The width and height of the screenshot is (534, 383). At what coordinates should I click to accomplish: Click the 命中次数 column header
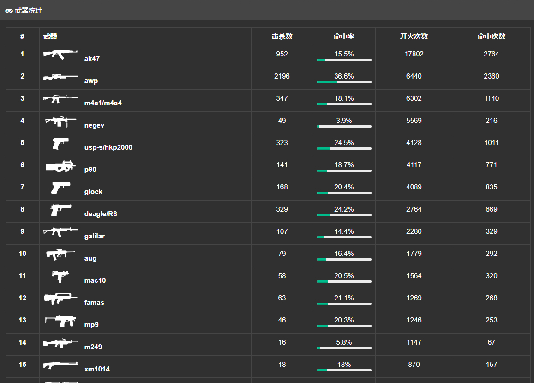tap(492, 36)
